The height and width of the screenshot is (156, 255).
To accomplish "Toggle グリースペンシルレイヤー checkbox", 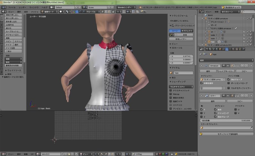I will [173, 26].
